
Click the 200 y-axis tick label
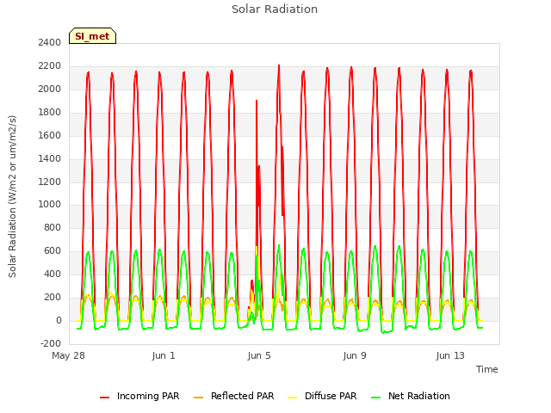point(53,297)
